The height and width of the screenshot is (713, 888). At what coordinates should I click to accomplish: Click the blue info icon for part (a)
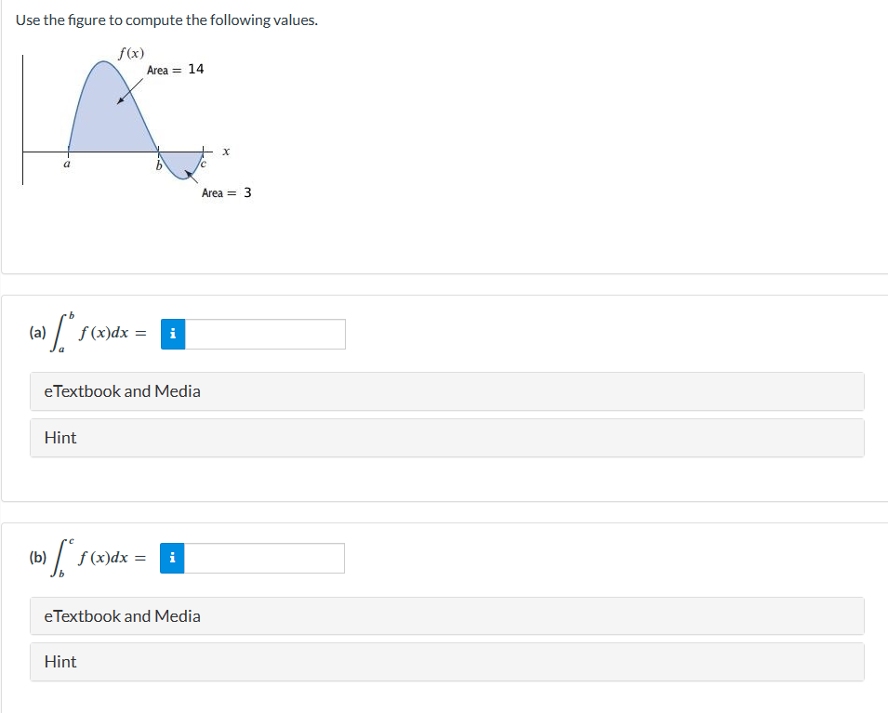coord(173,335)
